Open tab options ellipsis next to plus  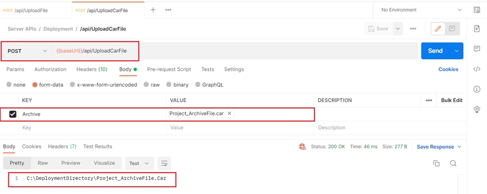point(168,10)
